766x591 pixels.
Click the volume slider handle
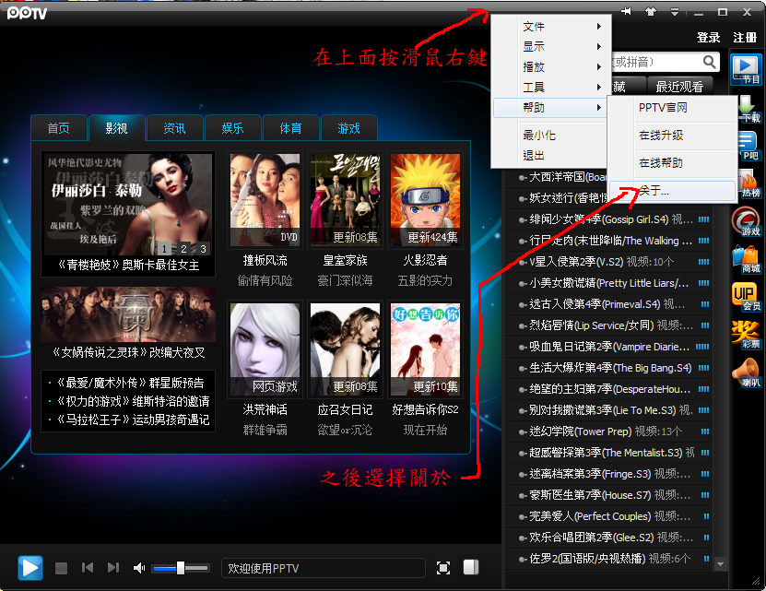point(181,568)
